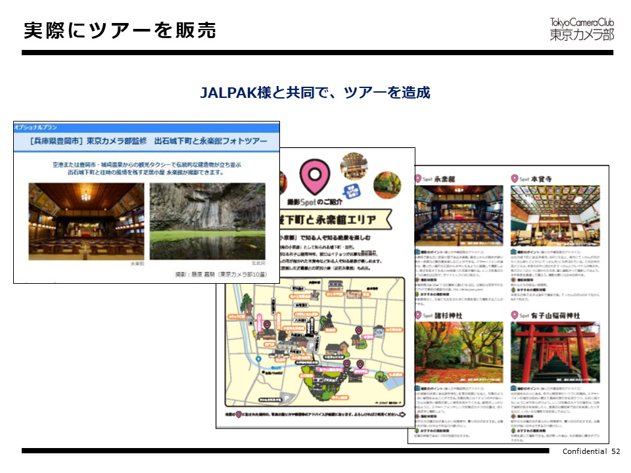The image size is (631, 473).
Task: Click the slide title 実際にツアーを販売
Action: [x=120, y=31]
